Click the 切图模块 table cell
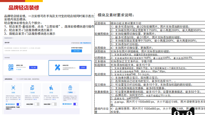Screen dimensions: 205x115 [x=102, y=56]
